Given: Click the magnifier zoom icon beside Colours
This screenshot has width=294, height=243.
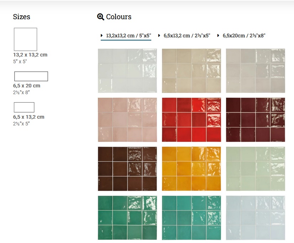Looking at the screenshot, I should click(100, 17).
